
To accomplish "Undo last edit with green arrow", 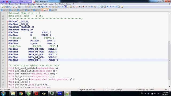I will click(x=32, y=7).
